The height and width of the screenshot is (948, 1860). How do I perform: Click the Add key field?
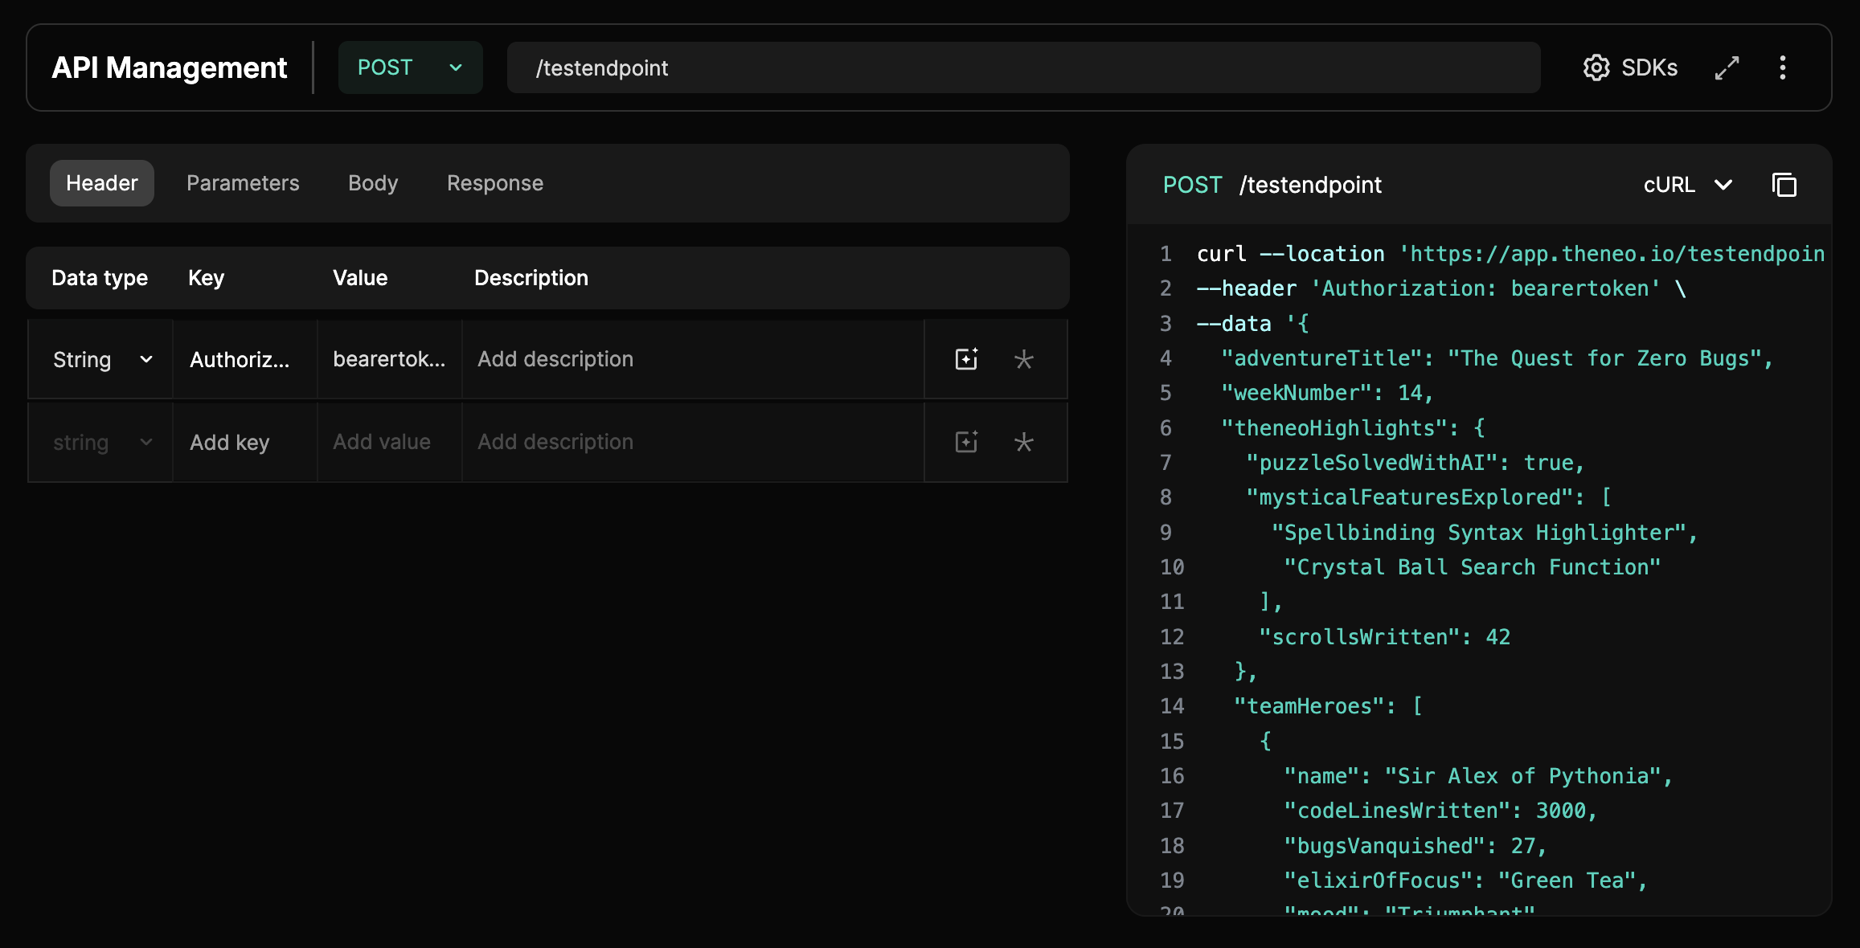tap(245, 442)
